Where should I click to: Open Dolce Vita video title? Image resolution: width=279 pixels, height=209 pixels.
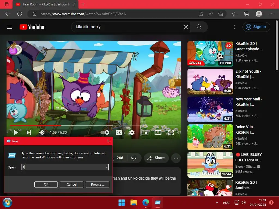[x=245, y=129]
